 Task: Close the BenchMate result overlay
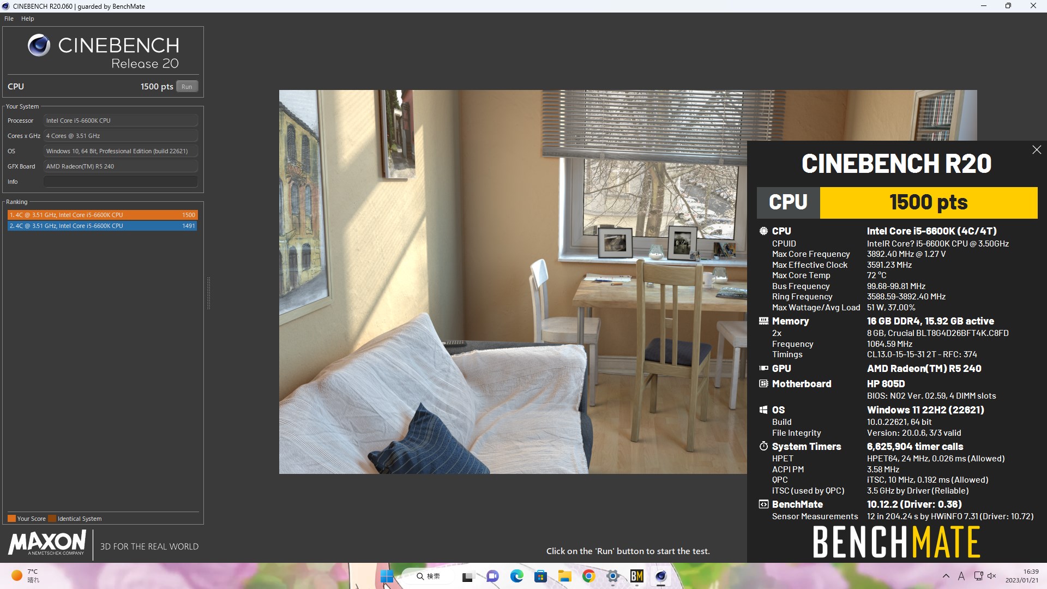click(1037, 149)
